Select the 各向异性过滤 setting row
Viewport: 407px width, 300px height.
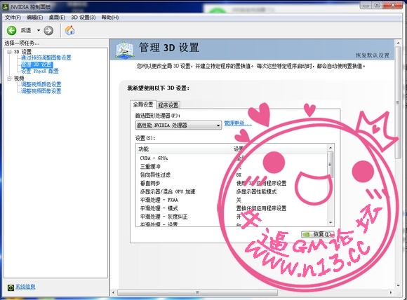(x=232, y=175)
